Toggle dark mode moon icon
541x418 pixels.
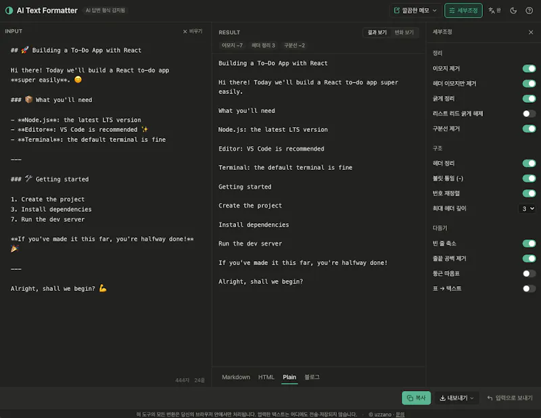513,11
